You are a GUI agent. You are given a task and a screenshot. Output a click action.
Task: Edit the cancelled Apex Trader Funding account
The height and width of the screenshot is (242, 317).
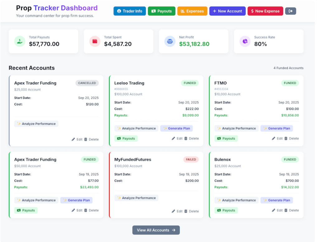click(77, 139)
